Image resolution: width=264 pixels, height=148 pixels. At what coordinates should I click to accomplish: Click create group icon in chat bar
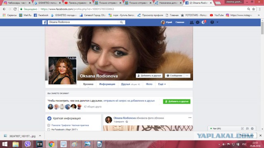[247, 129]
